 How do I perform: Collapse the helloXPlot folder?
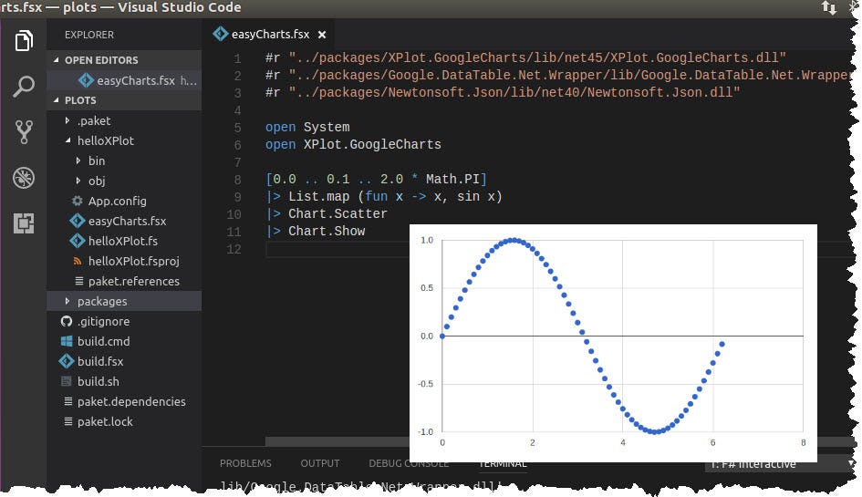pyautogui.click(x=68, y=140)
